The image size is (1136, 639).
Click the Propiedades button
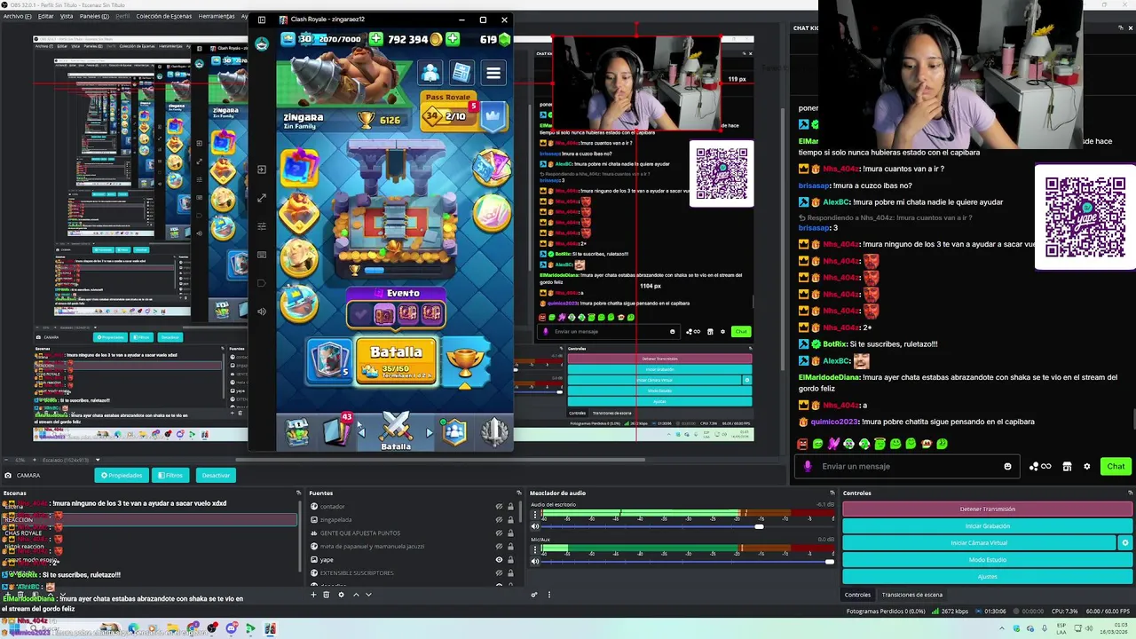122,475
